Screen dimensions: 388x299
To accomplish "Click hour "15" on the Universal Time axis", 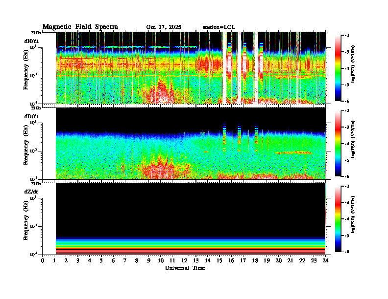I will [x=219, y=261].
